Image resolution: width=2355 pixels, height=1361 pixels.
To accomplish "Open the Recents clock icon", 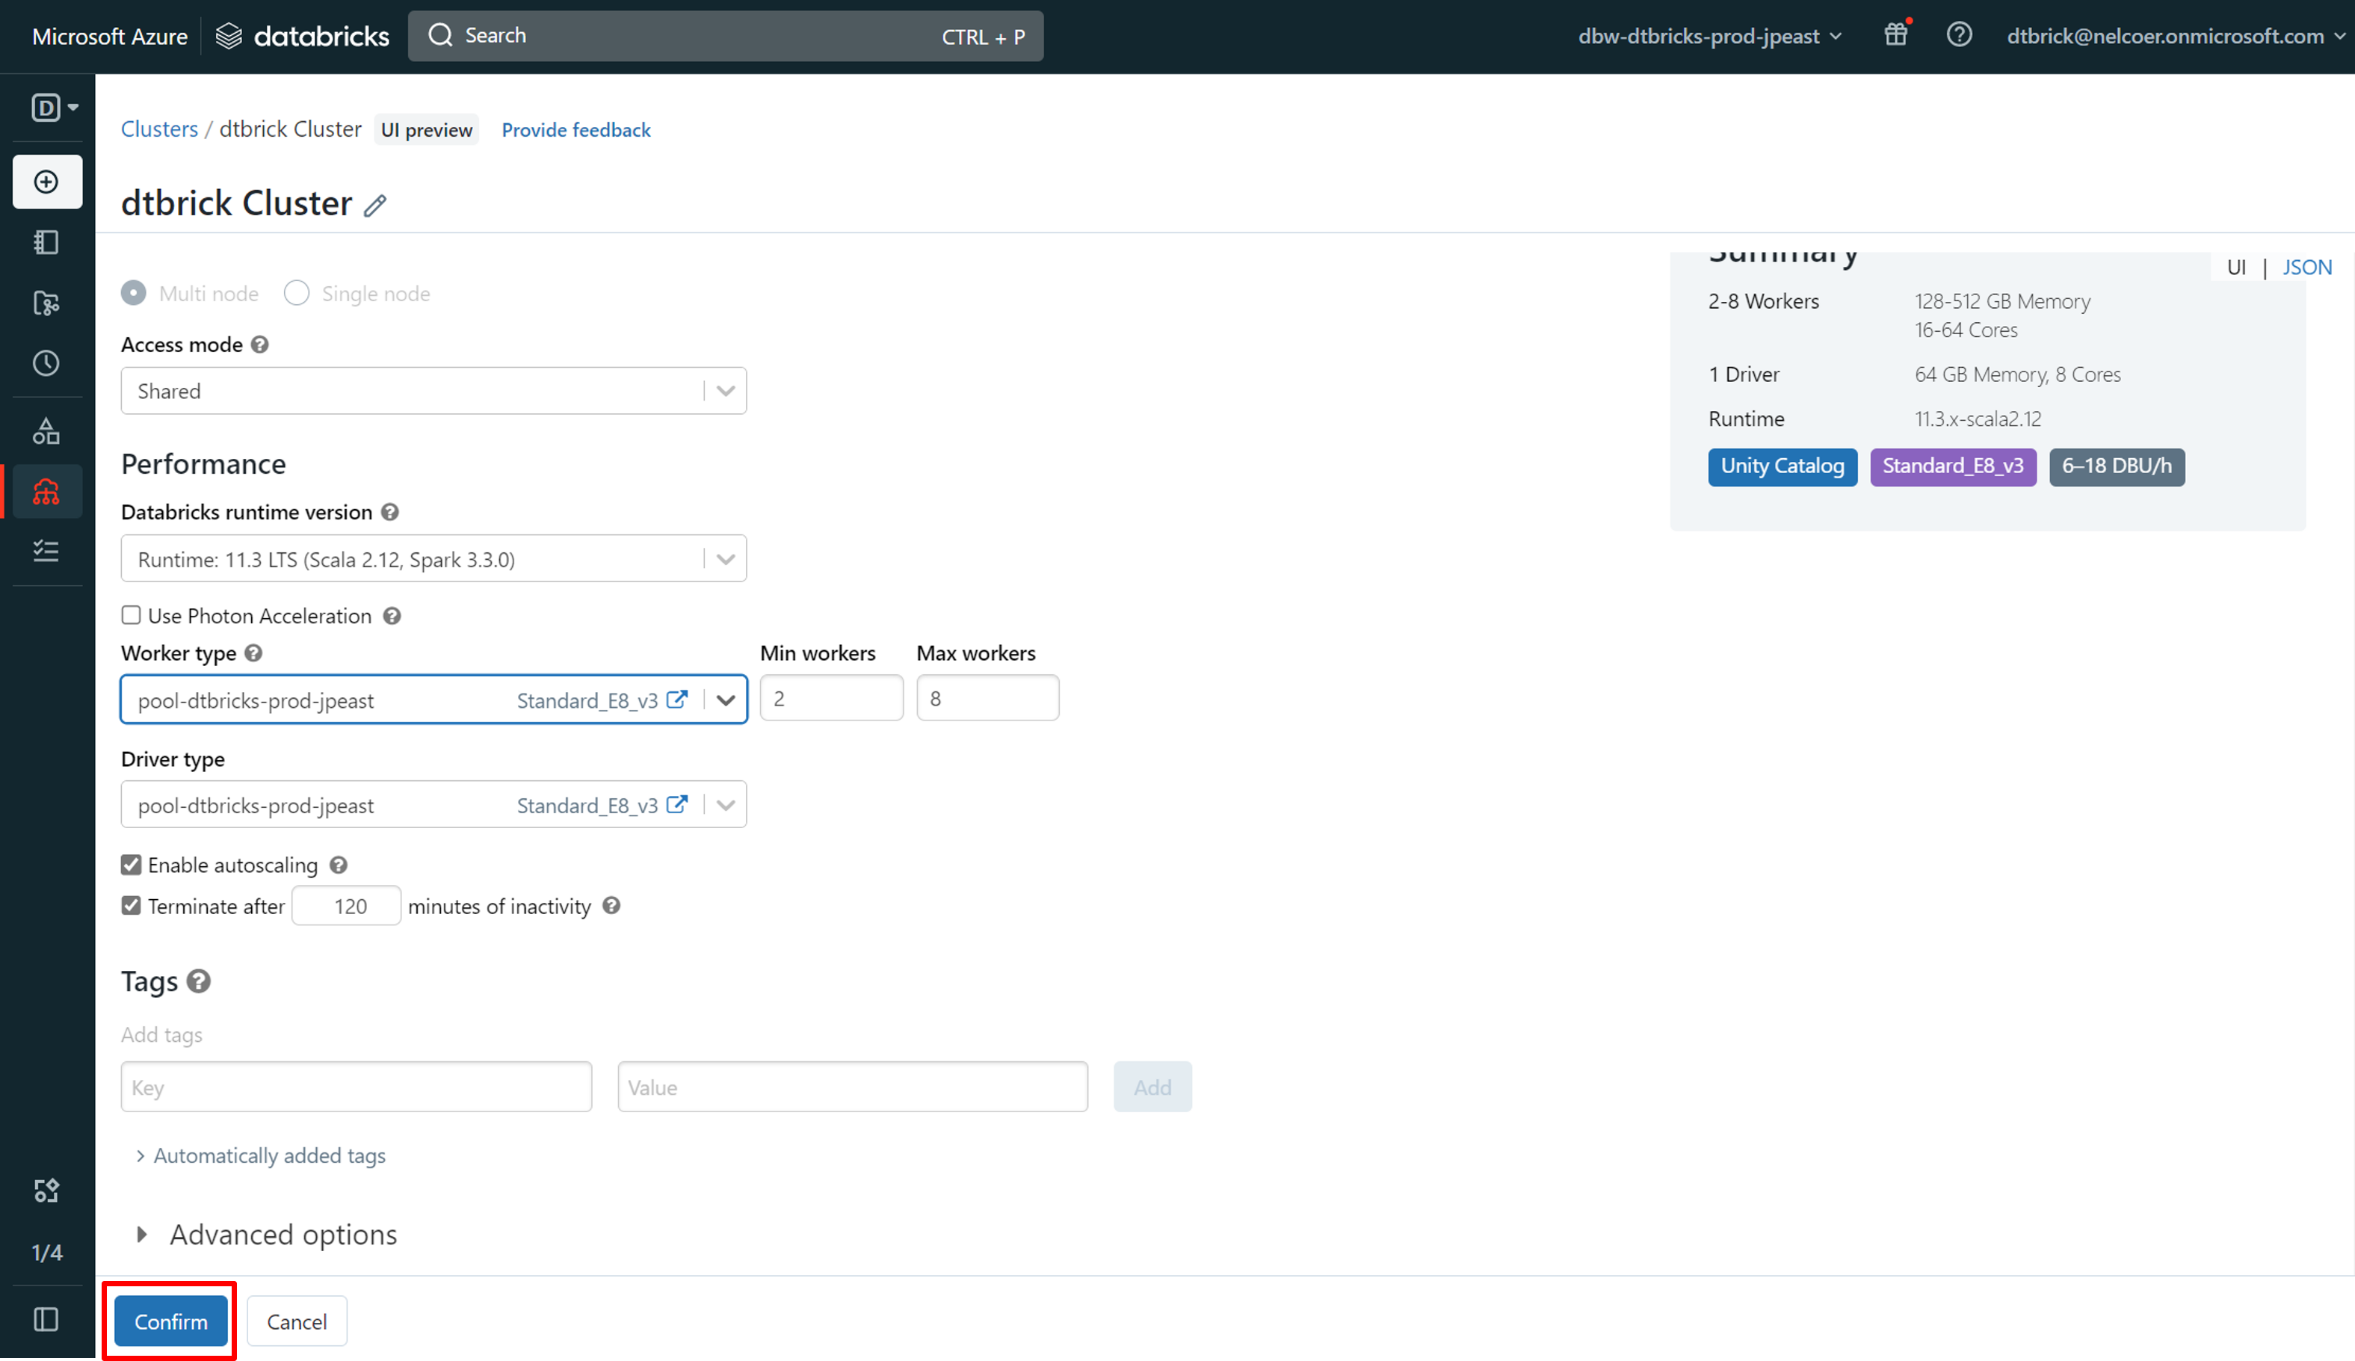I will point(47,364).
